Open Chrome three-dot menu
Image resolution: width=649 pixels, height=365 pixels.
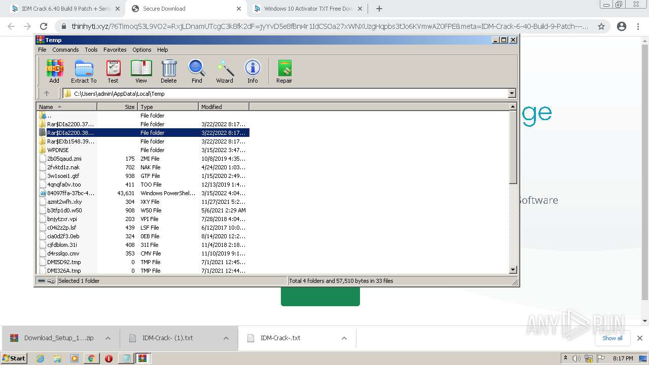638,26
